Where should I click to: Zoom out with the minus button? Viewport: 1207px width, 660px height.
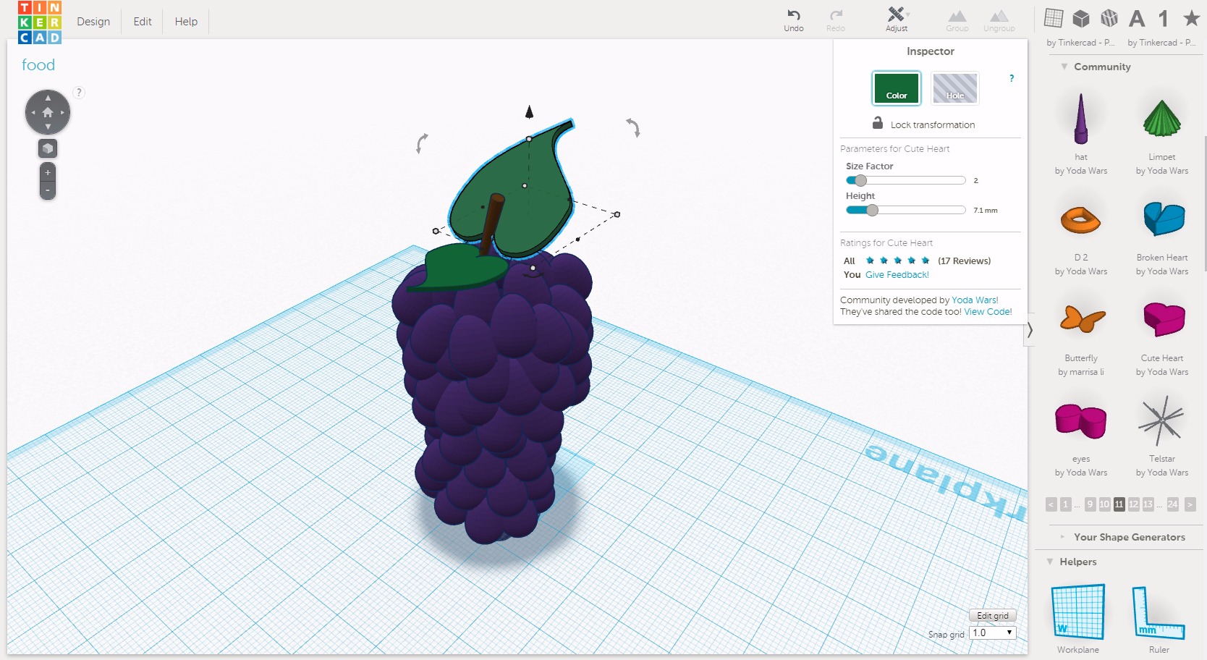pos(48,190)
